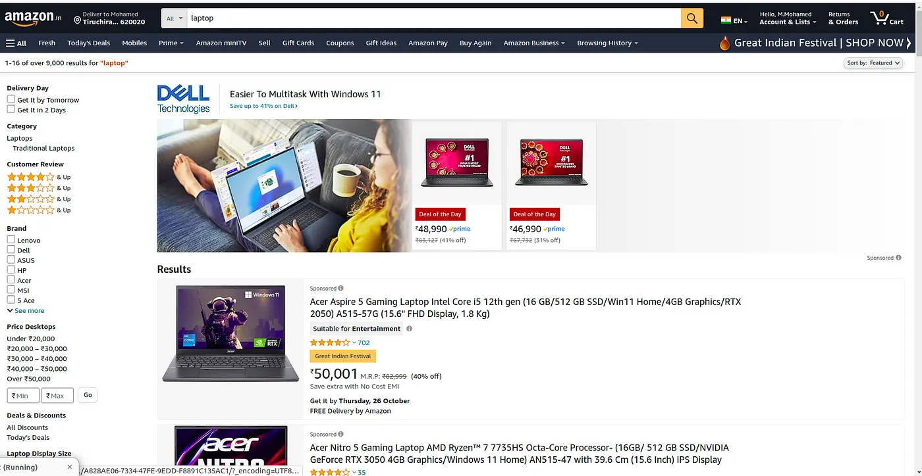922x476 pixels.
Task: Click 702 ratings count link
Action: coord(364,343)
